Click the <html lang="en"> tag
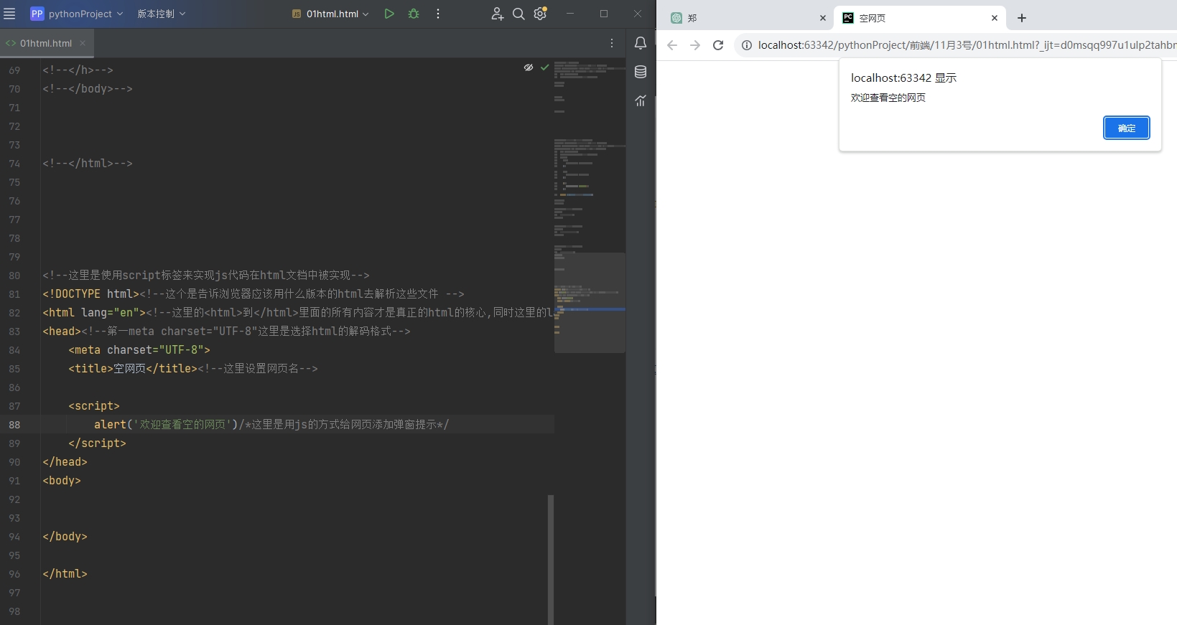 [x=94, y=313]
